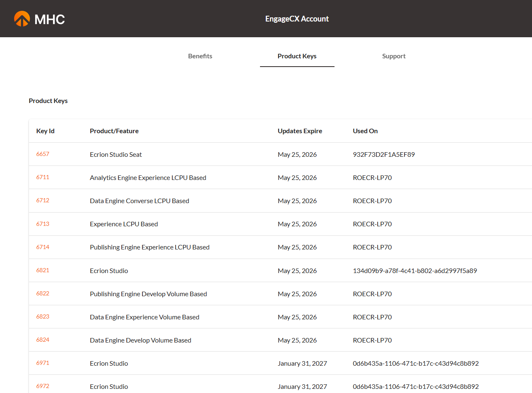
Task: Click the 932F73D2F1A5EF89 machine ID
Action: (384, 154)
